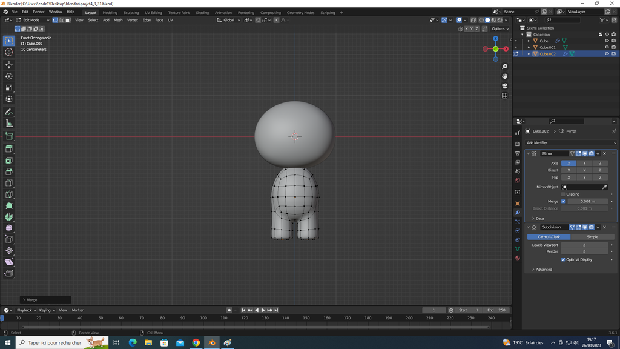Select the Move tool

(x=9, y=64)
